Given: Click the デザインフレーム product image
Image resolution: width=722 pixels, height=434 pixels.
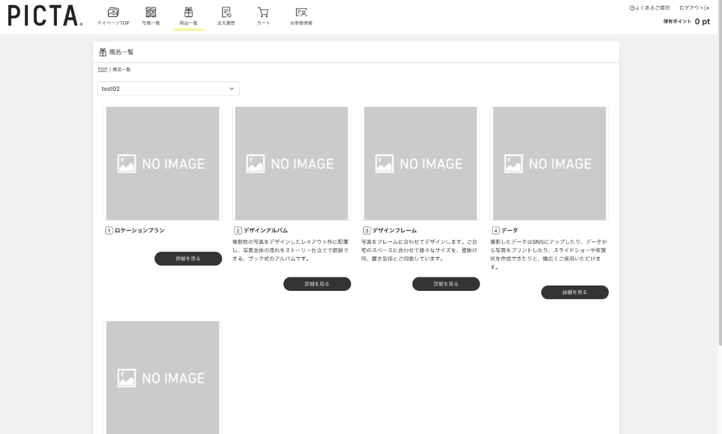Looking at the screenshot, I should (x=421, y=163).
